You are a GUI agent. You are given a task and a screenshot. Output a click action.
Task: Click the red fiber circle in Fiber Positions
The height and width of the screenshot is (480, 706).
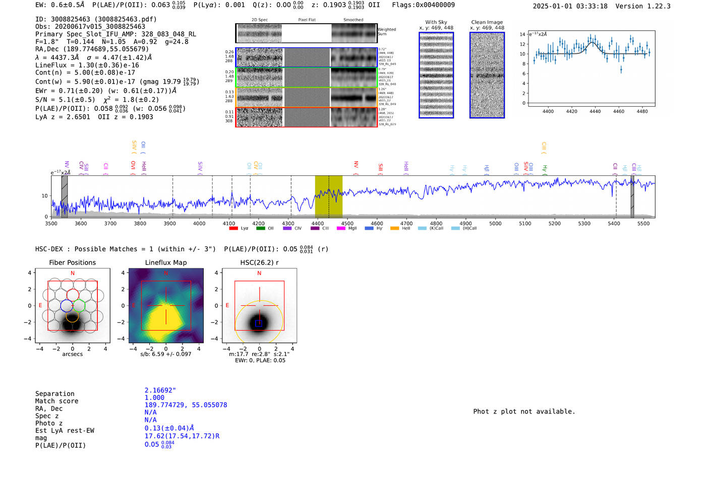pos(73,295)
